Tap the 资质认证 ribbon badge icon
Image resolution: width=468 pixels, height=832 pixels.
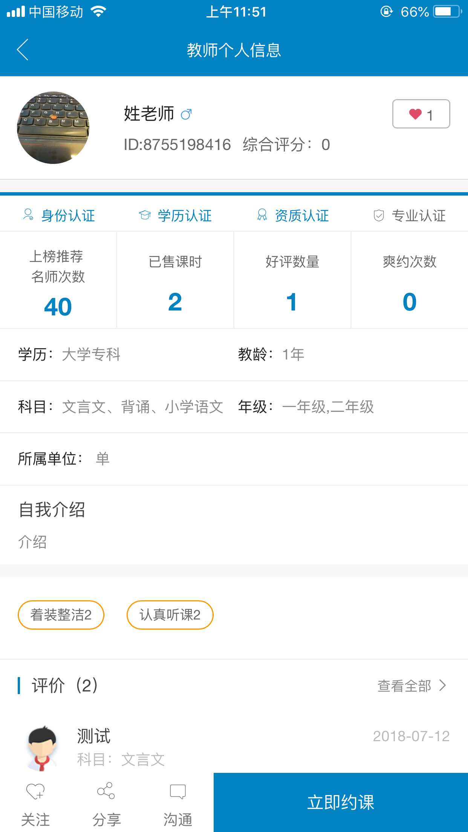coord(262,215)
